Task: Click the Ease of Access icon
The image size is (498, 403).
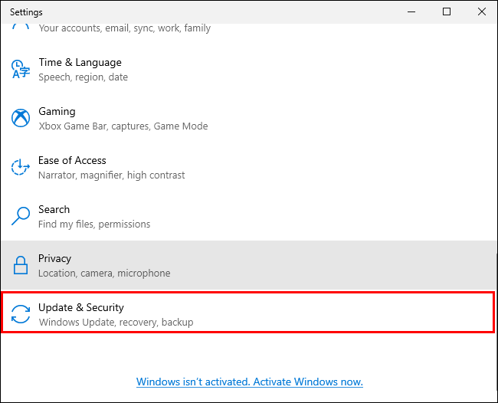Action: (20, 167)
